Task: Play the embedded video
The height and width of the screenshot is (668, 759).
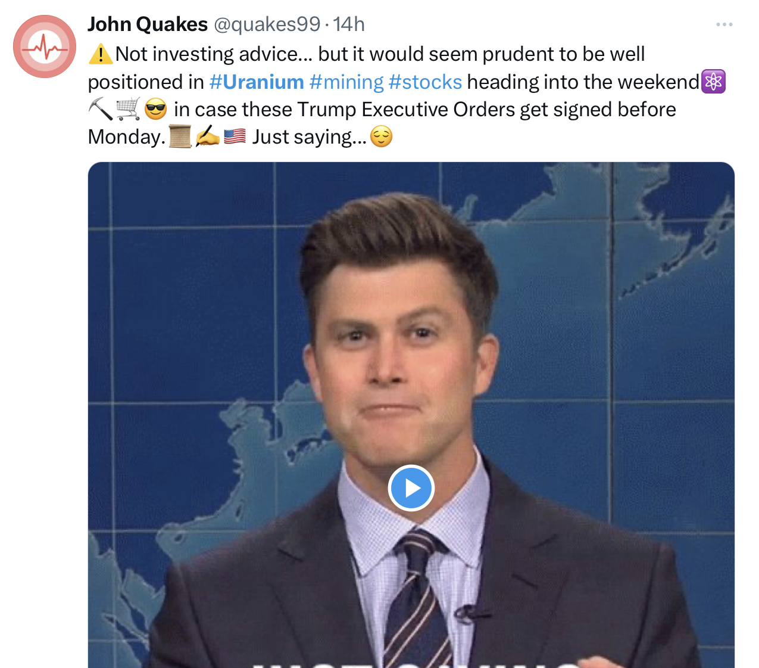Action: click(411, 488)
